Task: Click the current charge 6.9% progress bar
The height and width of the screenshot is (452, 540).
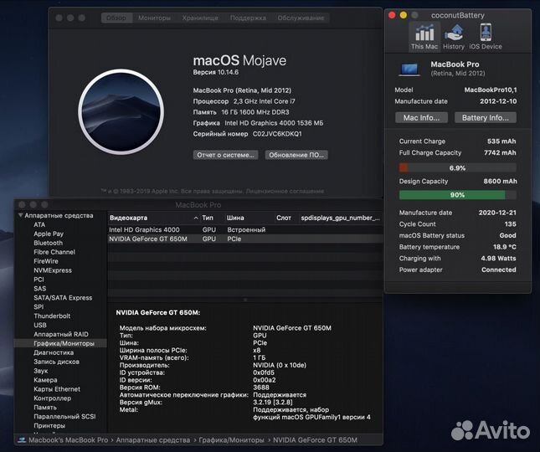Action: click(x=457, y=167)
